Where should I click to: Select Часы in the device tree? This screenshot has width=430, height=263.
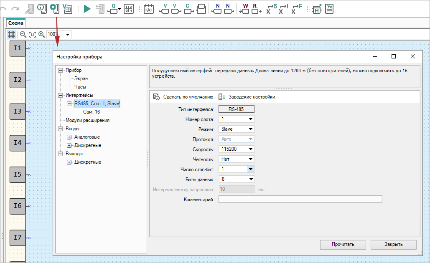80,87
